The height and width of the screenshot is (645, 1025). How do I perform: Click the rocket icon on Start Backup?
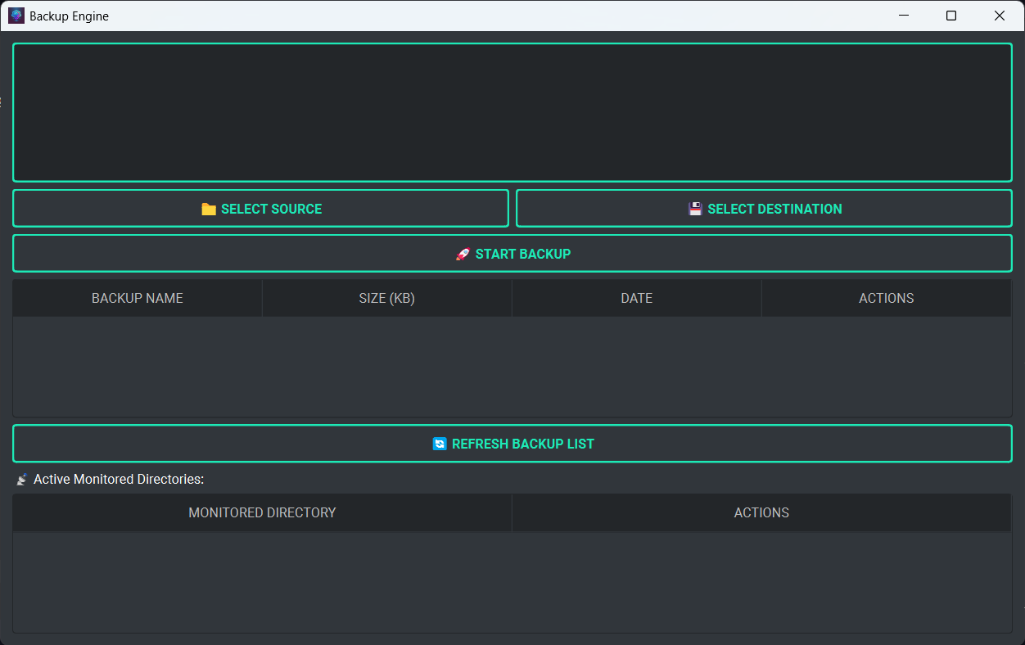coord(463,254)
